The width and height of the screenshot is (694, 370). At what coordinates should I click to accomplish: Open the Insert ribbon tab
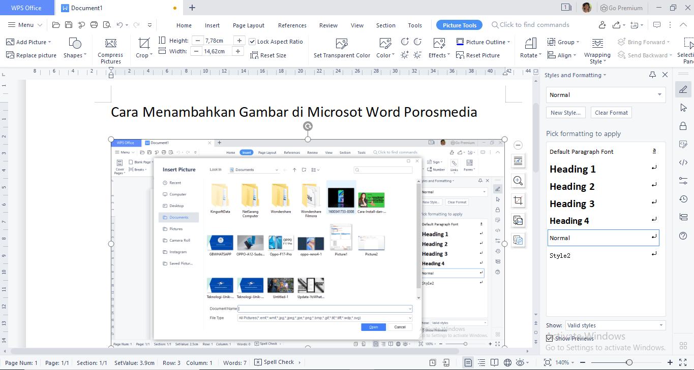[213, 25]
